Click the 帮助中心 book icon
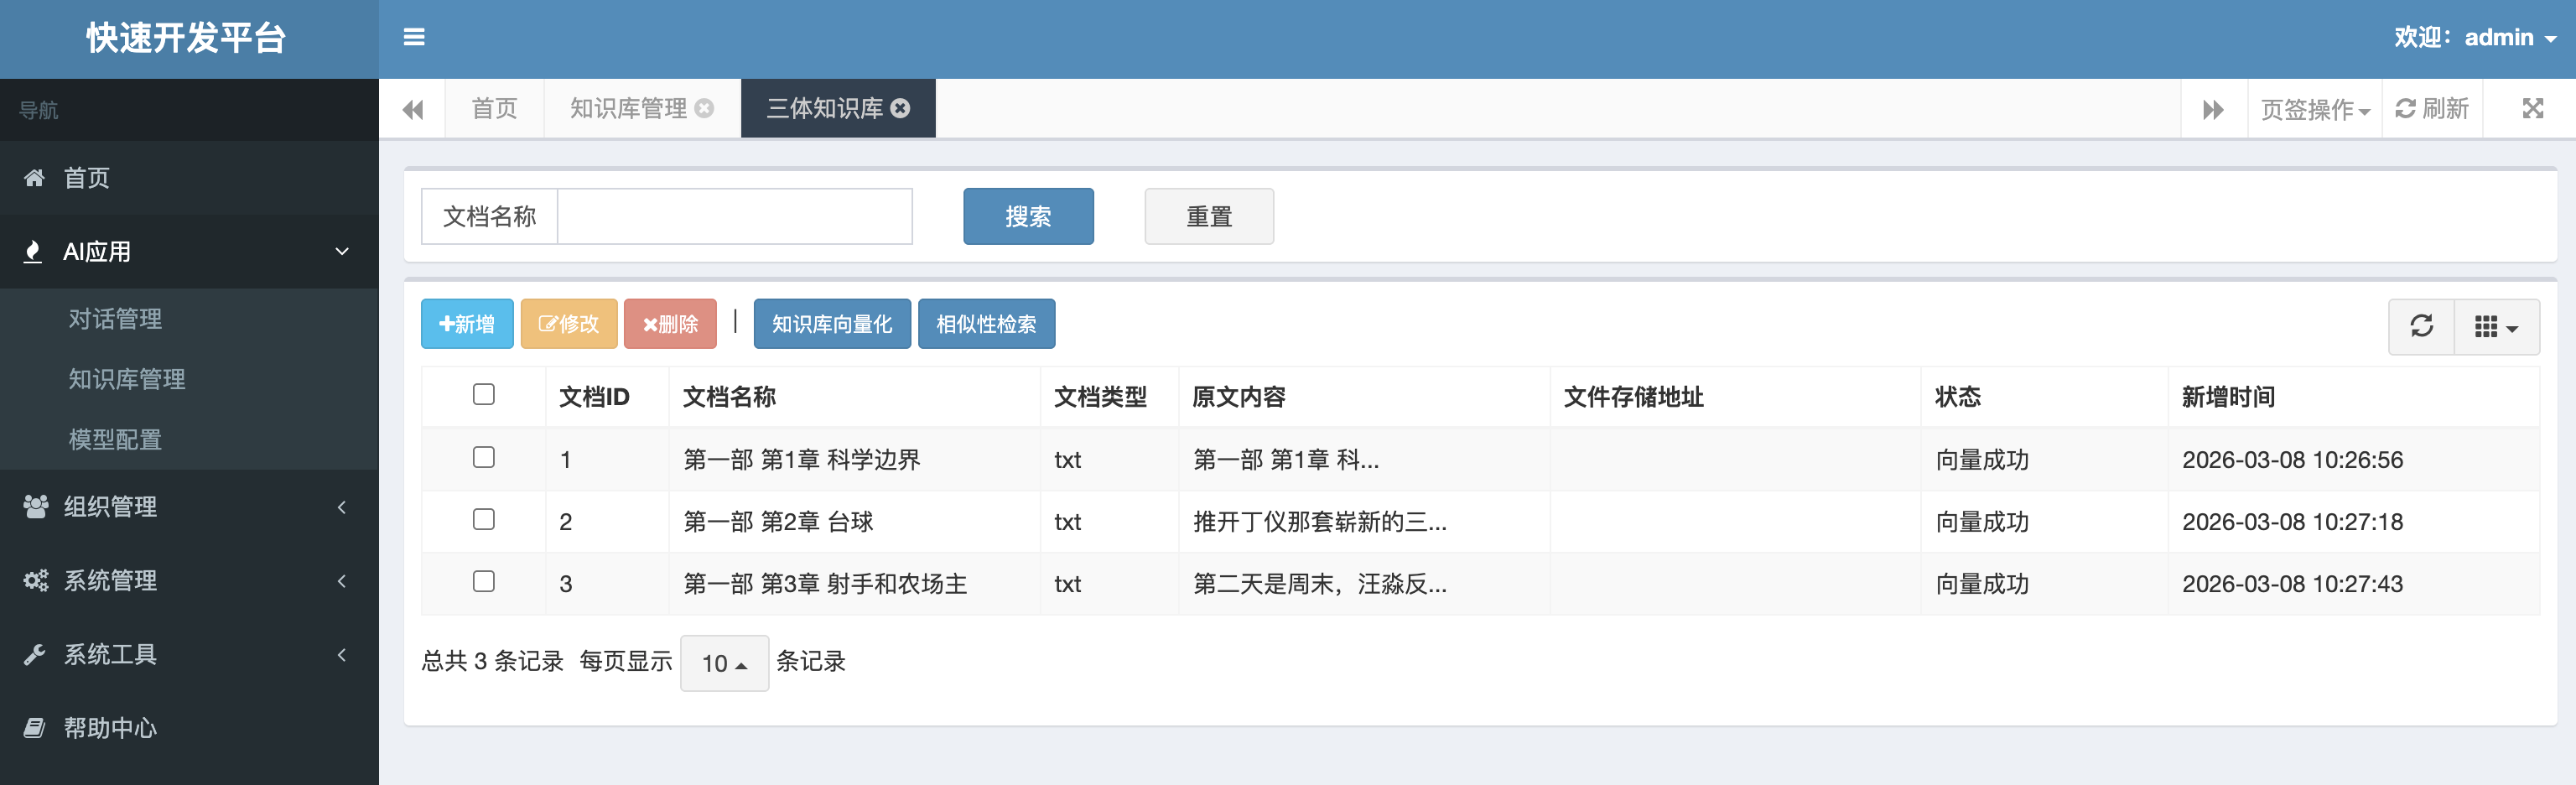 point(34,728)
